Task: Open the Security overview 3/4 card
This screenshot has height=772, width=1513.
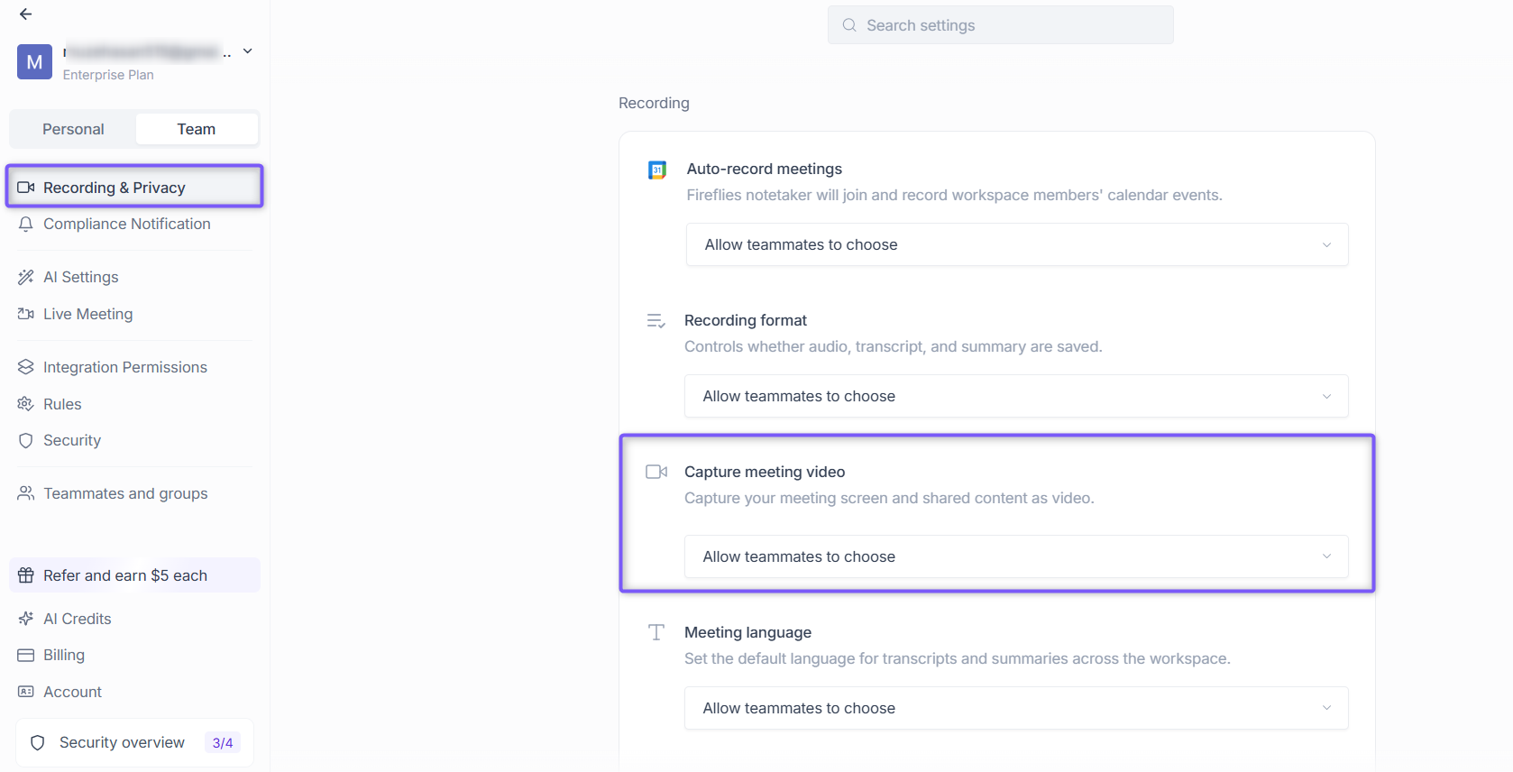Action: tap(134, 742)
